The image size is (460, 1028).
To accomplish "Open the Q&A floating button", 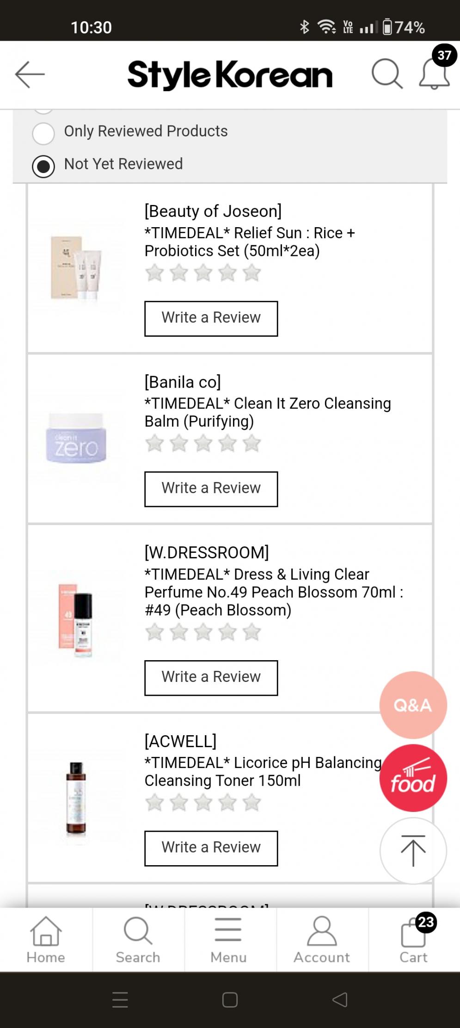I will coord(413,705).
